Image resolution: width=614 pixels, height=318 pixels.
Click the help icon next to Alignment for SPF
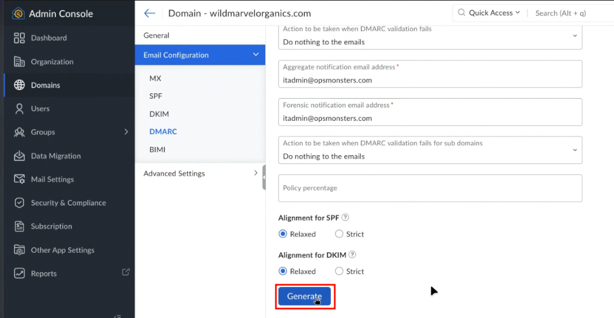pos(345,218)
